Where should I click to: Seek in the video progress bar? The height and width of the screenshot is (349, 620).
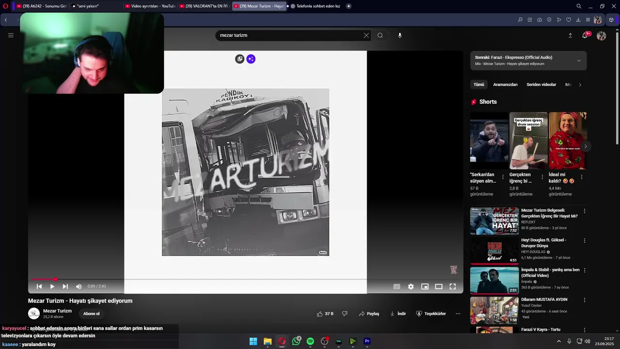click(246, 279)
